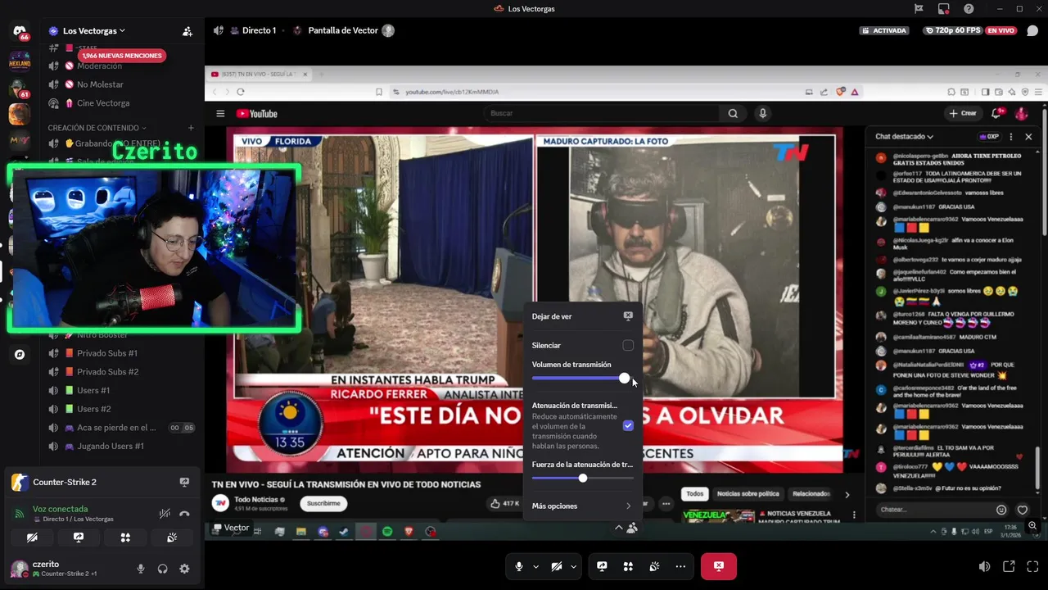Expand Más opciones submenu arrow

[628, 506]
